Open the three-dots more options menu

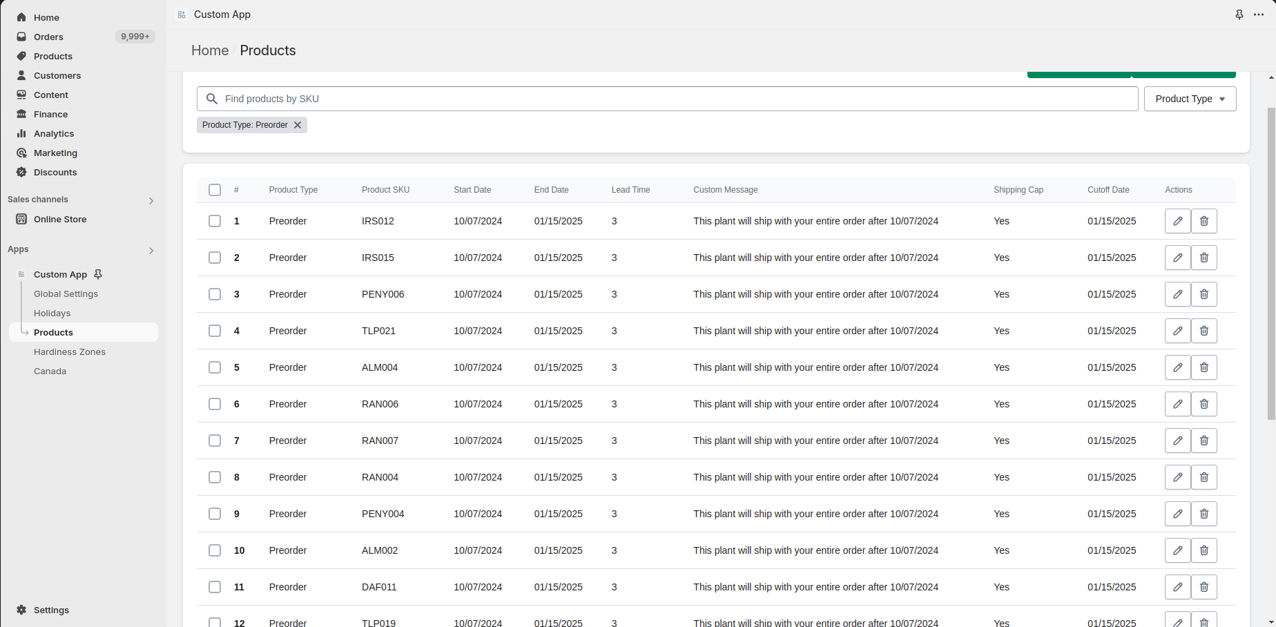1259,15
